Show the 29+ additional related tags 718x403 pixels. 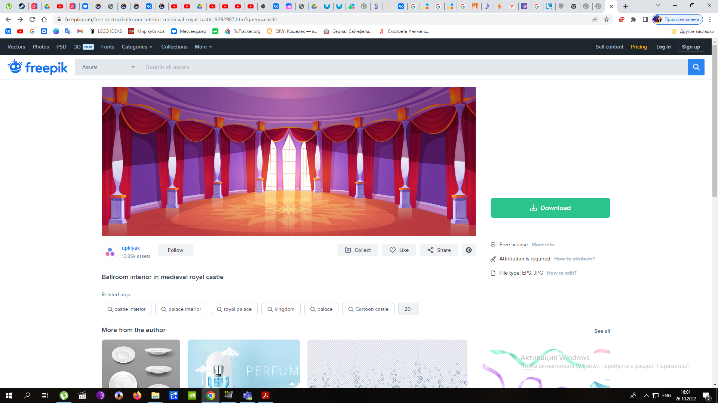coord(408,309)
